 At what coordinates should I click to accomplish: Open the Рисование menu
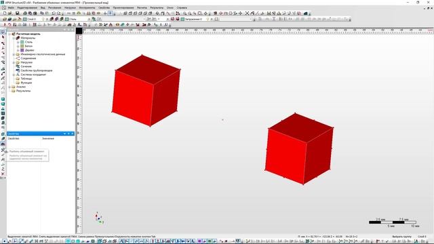pyautogui.click(x=54, y=7)
